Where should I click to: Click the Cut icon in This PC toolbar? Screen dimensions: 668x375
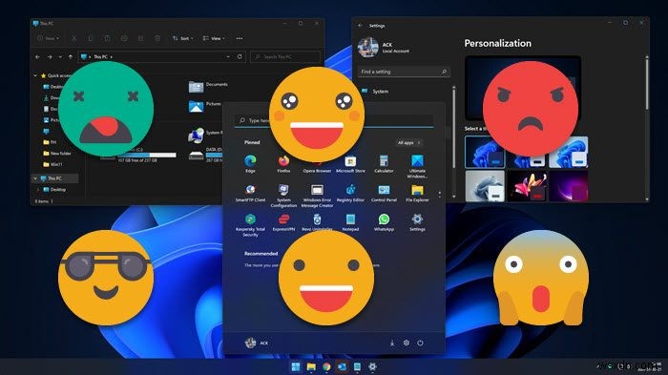click(74, 38)
